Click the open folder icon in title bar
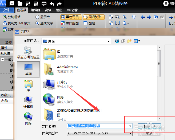The height and width of the screenshot is (140, 175). [x=20, y=4]
